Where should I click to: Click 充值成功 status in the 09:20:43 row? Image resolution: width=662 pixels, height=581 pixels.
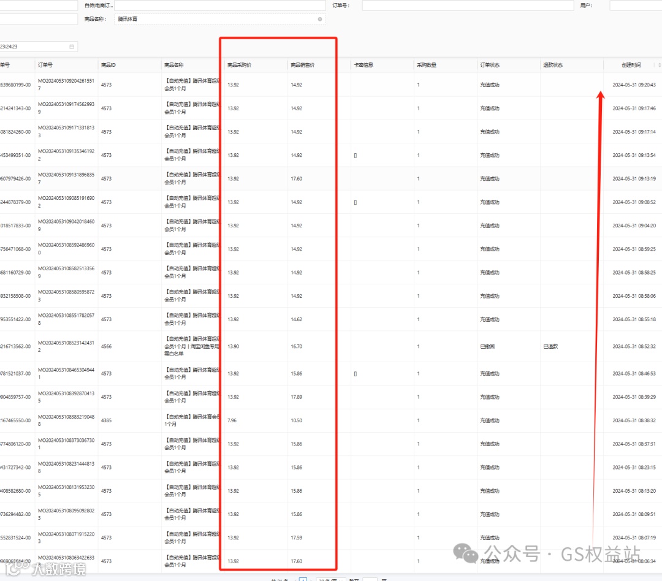(x=490, y=85)
